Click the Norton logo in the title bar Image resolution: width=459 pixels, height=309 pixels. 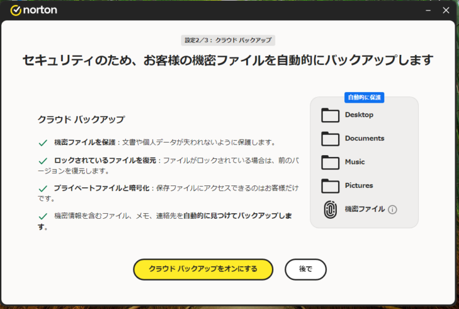coord(34,11)
